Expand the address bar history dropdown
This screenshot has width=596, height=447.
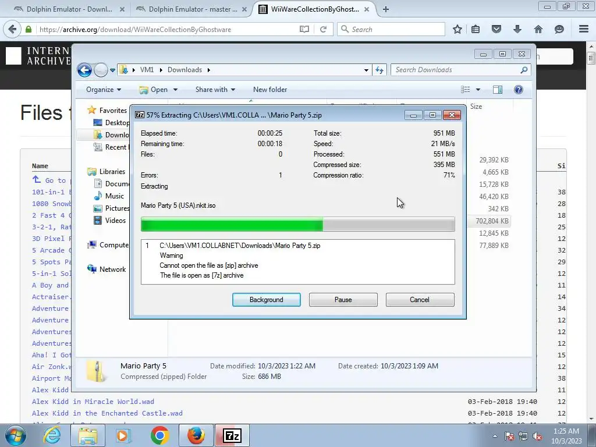pyautogui.click(x=366, y=70)
